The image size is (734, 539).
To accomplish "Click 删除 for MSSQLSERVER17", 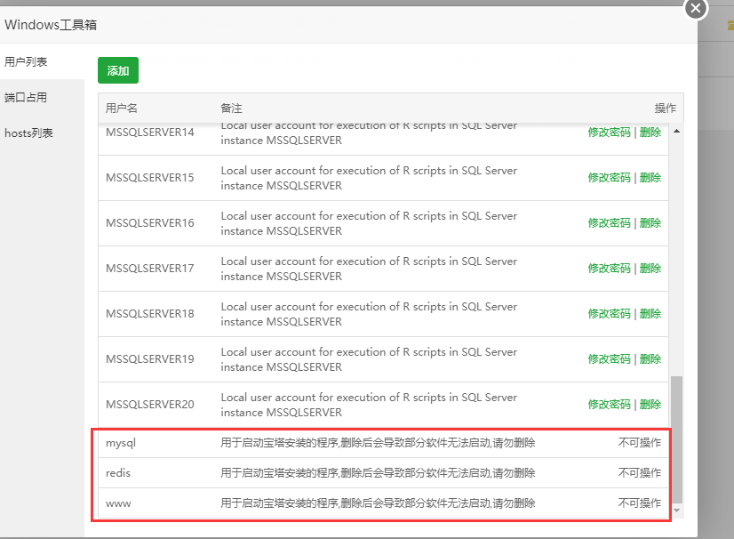I will pos(650,268).
